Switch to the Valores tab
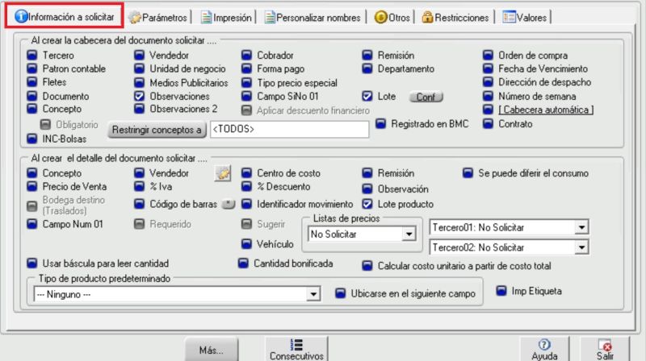The height and width of the screenshot is (361, 646). point(524,17)
